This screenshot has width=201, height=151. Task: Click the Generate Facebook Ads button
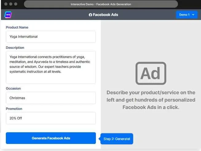point(51,138)
